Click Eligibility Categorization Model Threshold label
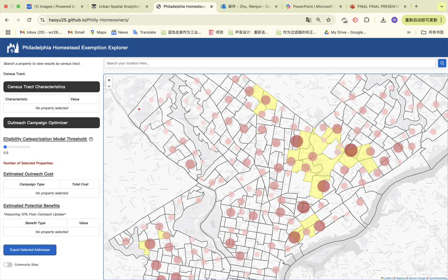The width and height of the screenshot is (448, 280). click(45, 139)
